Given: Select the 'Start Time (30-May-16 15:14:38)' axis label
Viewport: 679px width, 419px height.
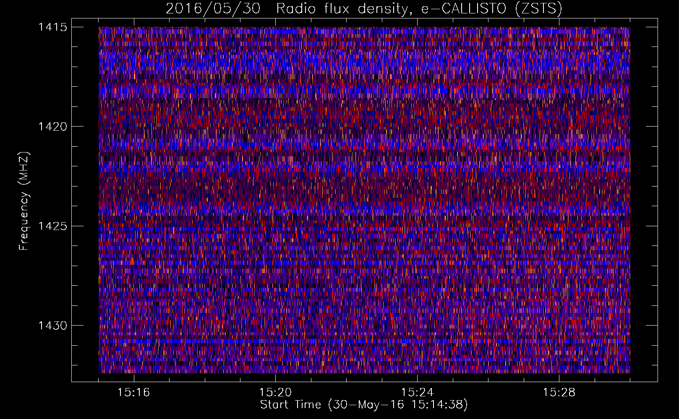Looking at the screenshot, I should 364,405.
